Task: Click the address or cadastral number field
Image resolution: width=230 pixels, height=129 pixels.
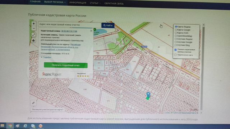Action: coord(70,24)
